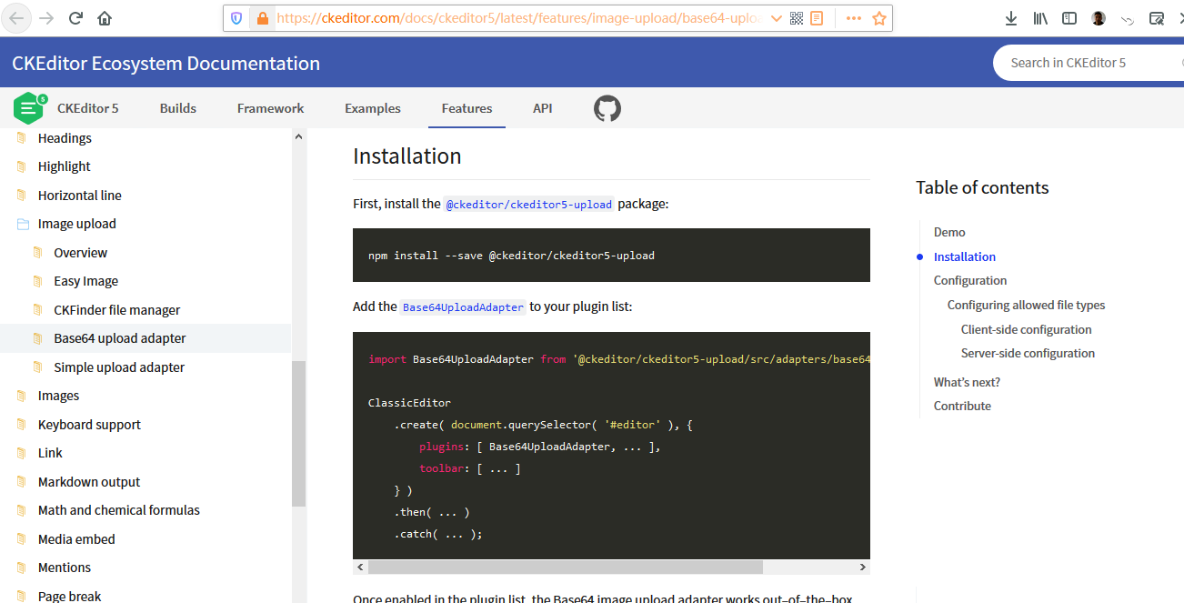The width and height of the screenshot is (1184, 603).
Task: Open Math and chemical formulas page
Action: coord(119,510)
